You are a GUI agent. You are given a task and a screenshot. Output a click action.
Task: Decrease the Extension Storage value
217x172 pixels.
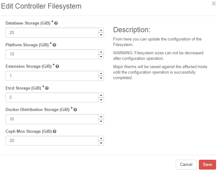[x=101, y=78]
